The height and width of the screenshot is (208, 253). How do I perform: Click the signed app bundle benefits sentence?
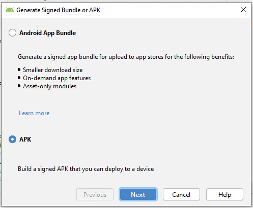click(x=126, y=57)
